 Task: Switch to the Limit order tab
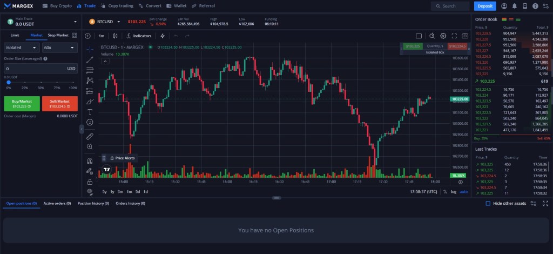[x=15, y=35]
